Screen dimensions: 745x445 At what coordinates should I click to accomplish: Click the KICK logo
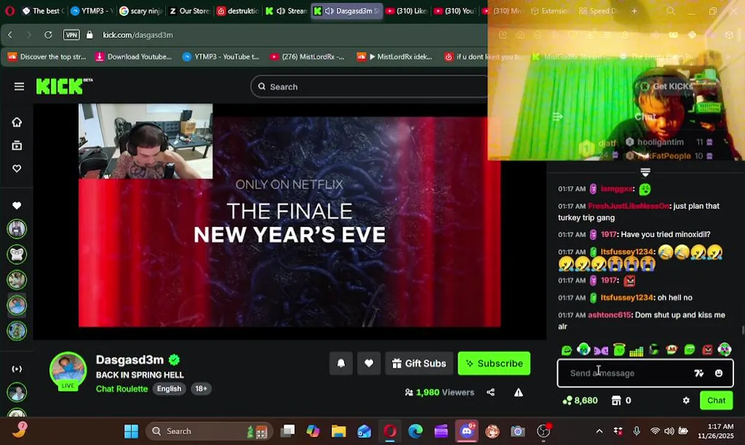[64, 87]
